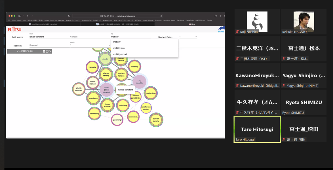Click the Fujitsu logo
The height and width of the screenshot is (170, 333).
coord(14,29)
